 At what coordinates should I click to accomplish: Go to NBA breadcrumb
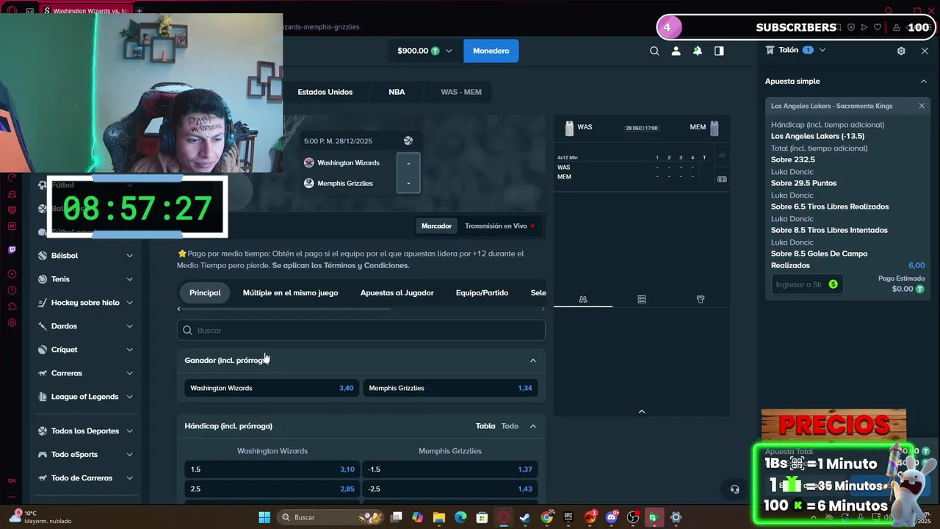coord(397,92)
